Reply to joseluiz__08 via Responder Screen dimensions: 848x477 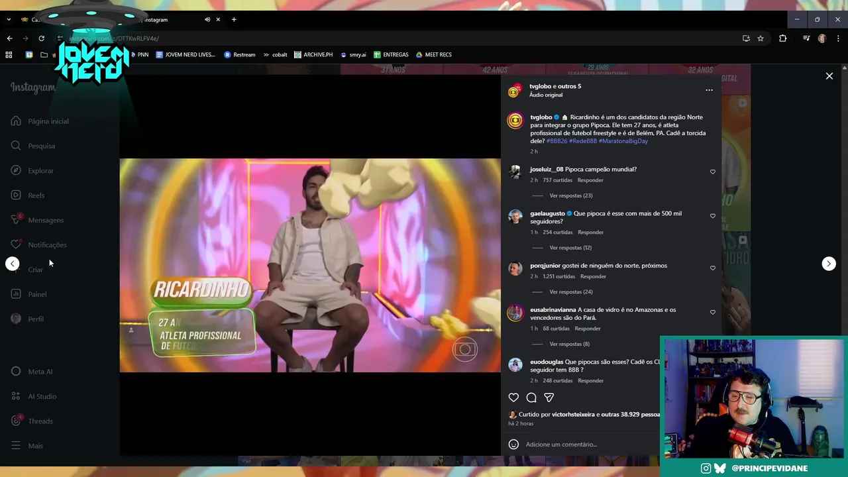click(590, 180)
